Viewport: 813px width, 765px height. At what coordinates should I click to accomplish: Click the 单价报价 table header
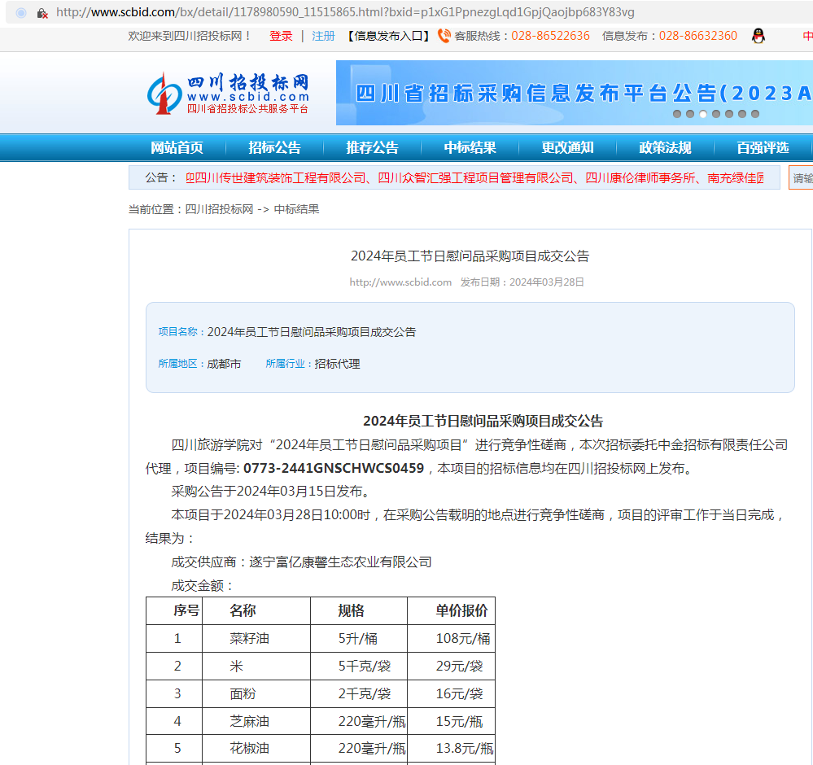(461, 610)
